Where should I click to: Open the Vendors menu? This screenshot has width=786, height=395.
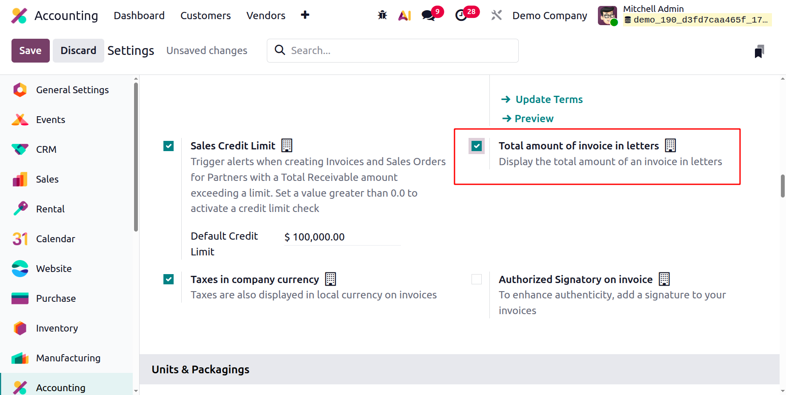click(x=266, y=15)
